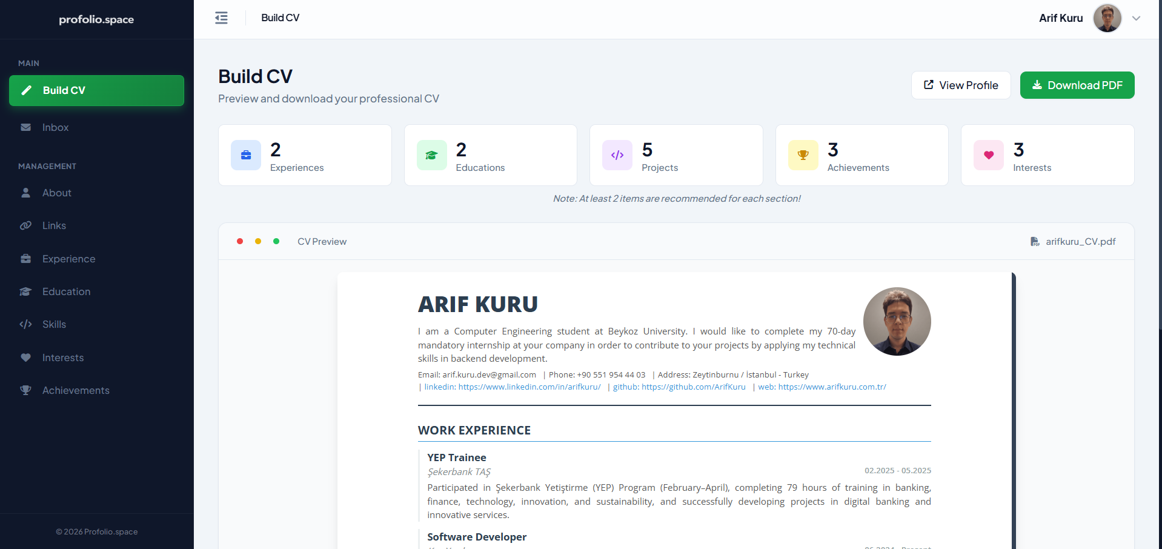Click the envelope icon next to Inbox
1162x549 pixels.
(25, 127)
